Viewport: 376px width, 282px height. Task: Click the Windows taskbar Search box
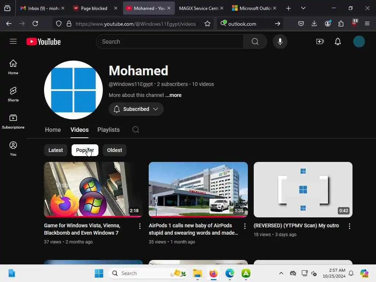click(x=148, y=273)
